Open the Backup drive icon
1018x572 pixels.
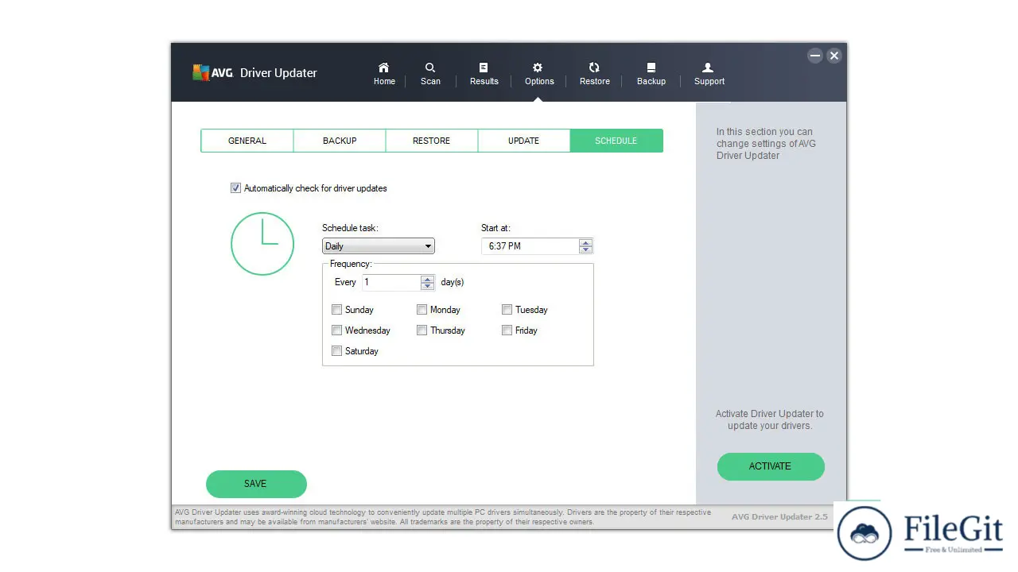tap(651, 68)
